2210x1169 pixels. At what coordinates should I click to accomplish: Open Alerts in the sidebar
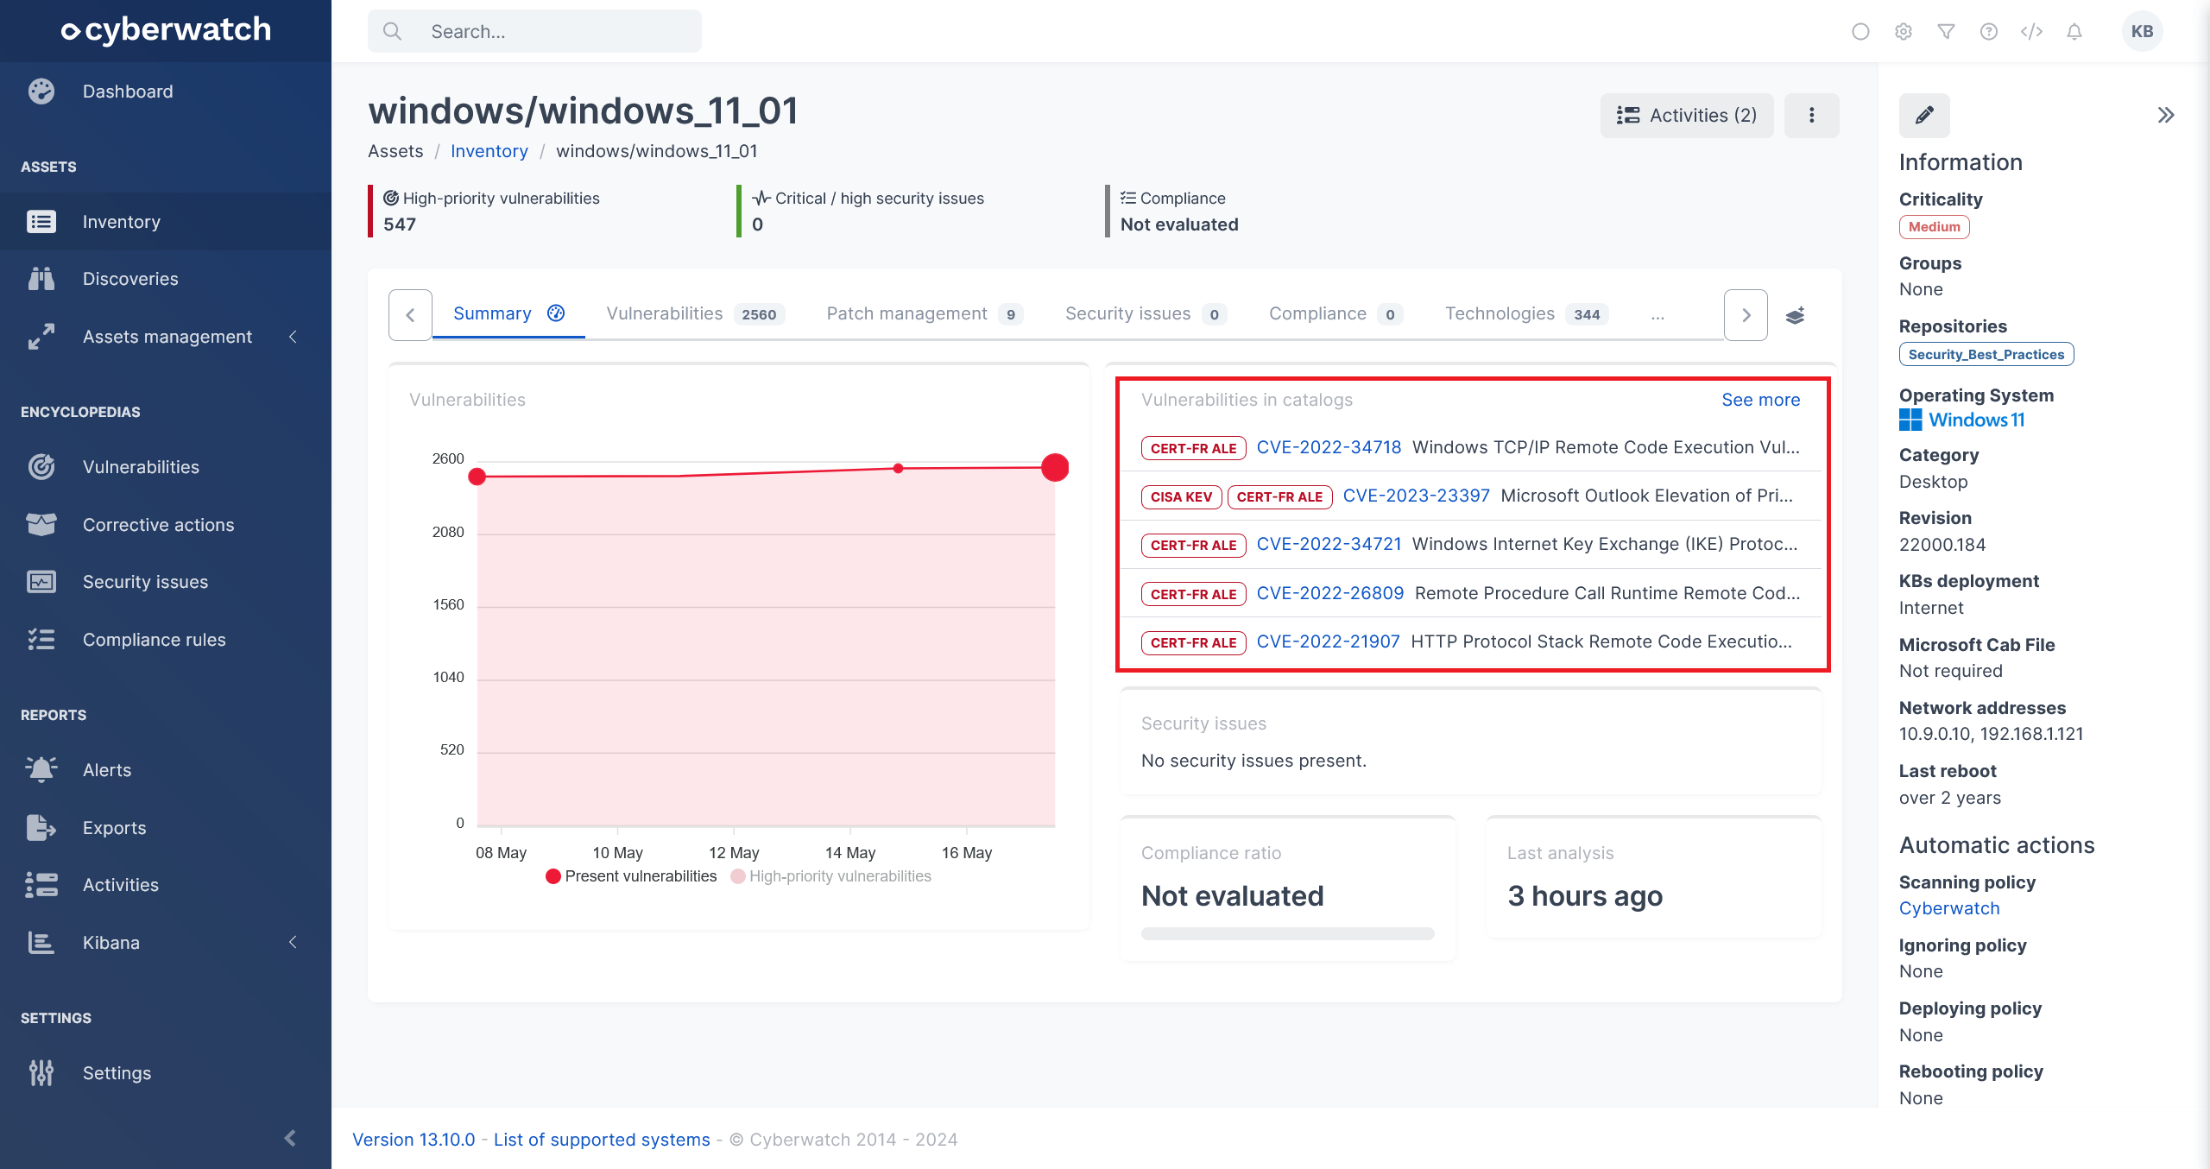pos(107,770)
